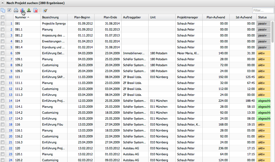Click the printer icon
This screenshot has height=162, width=275.
click(x=16, y=11)
